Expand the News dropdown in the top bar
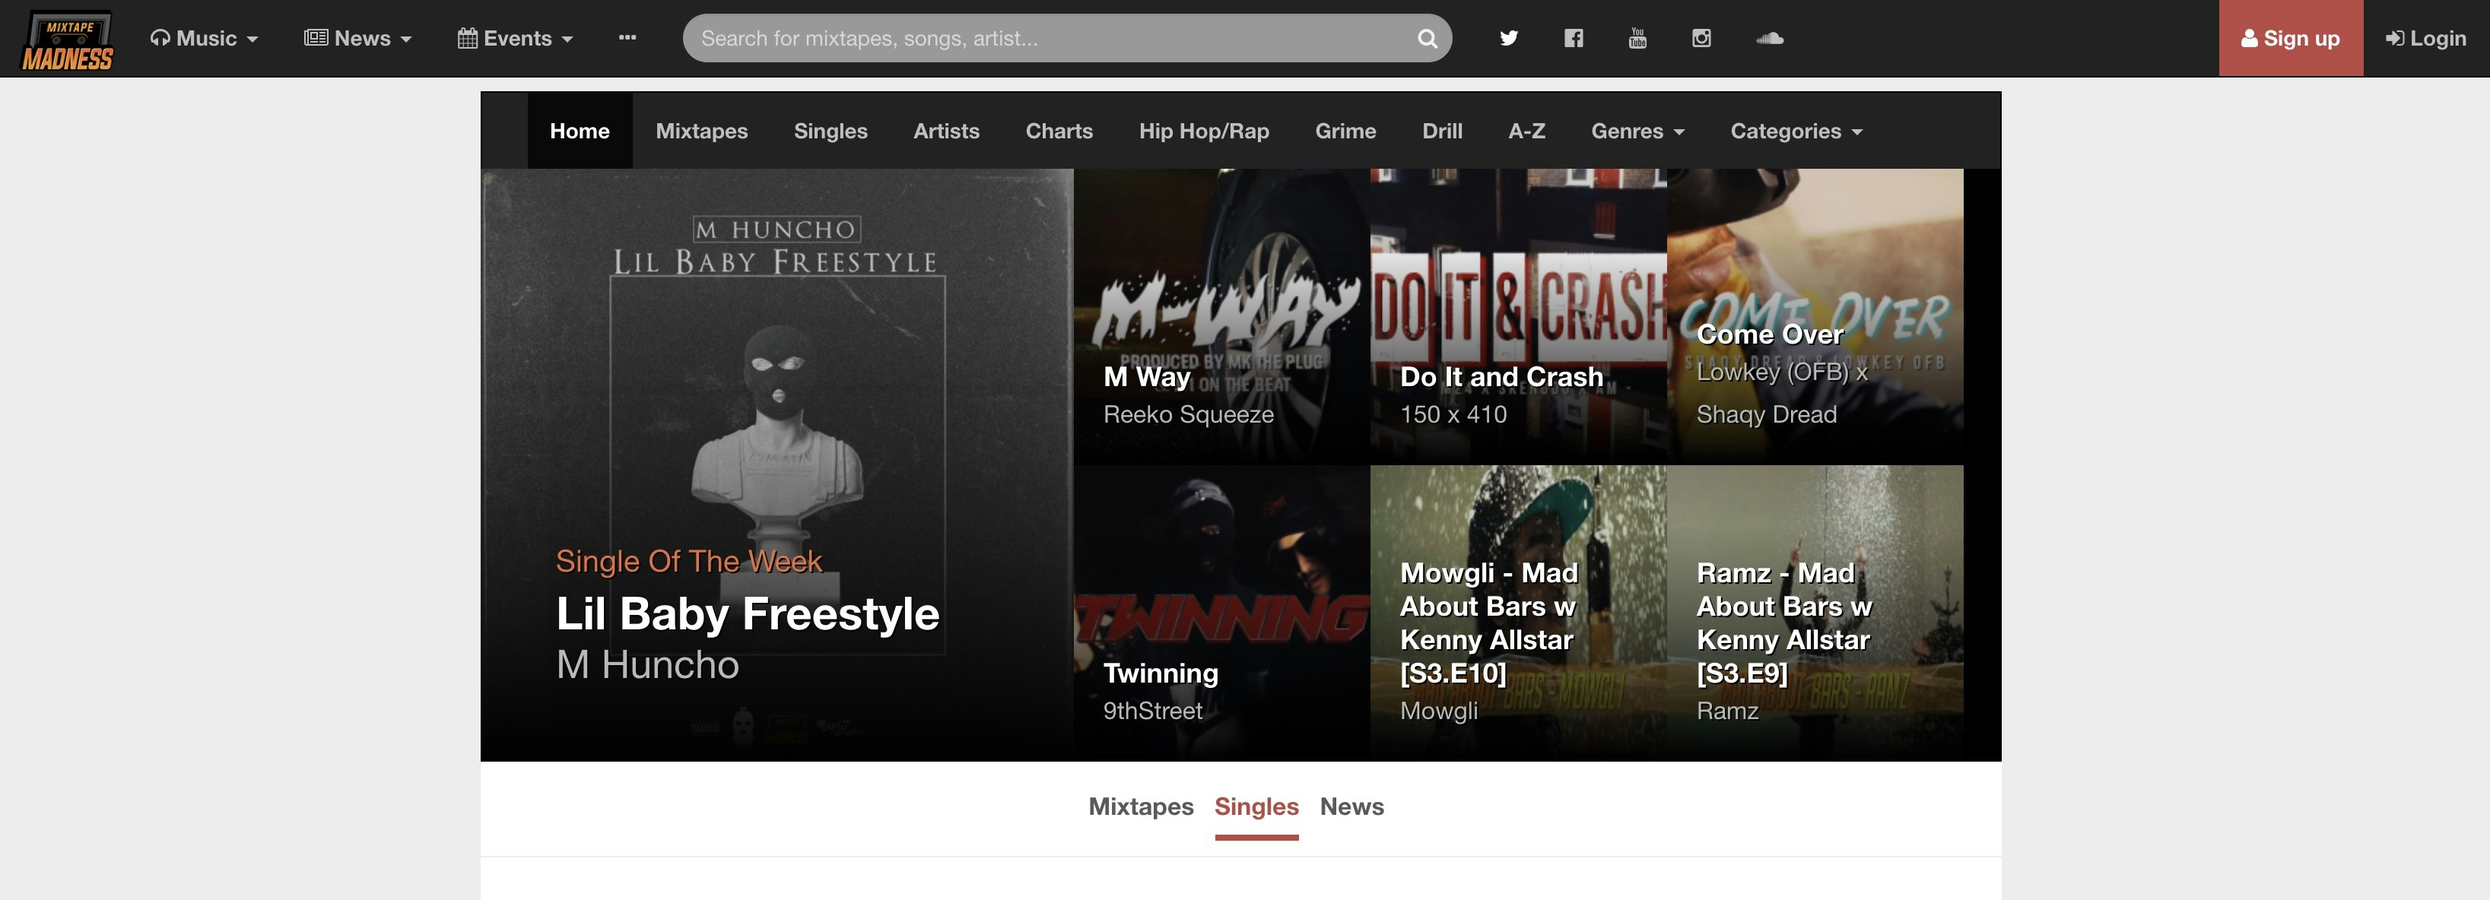2490x900 pixels. pyautogui.click(x=357, y=38)
